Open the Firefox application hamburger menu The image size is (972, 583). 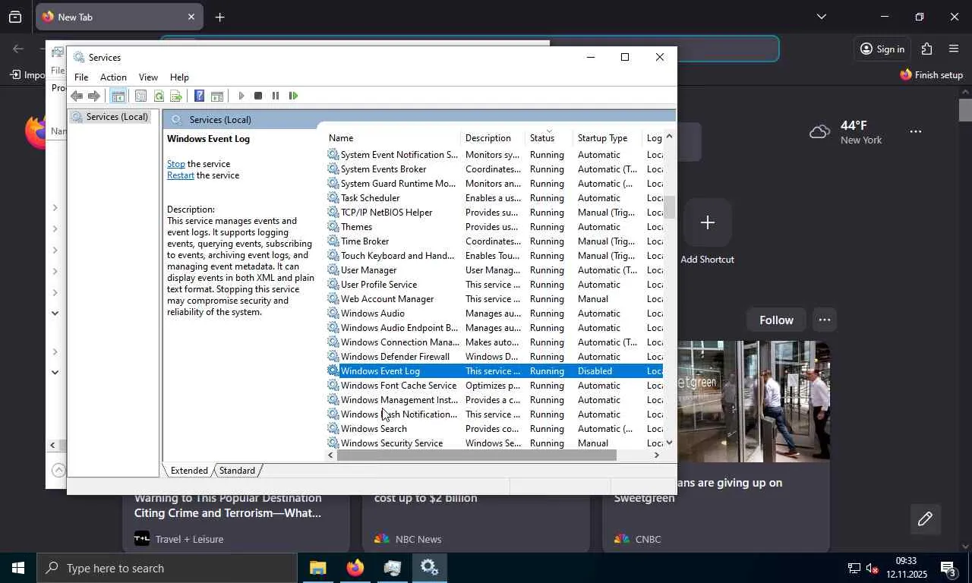(954, 49)
